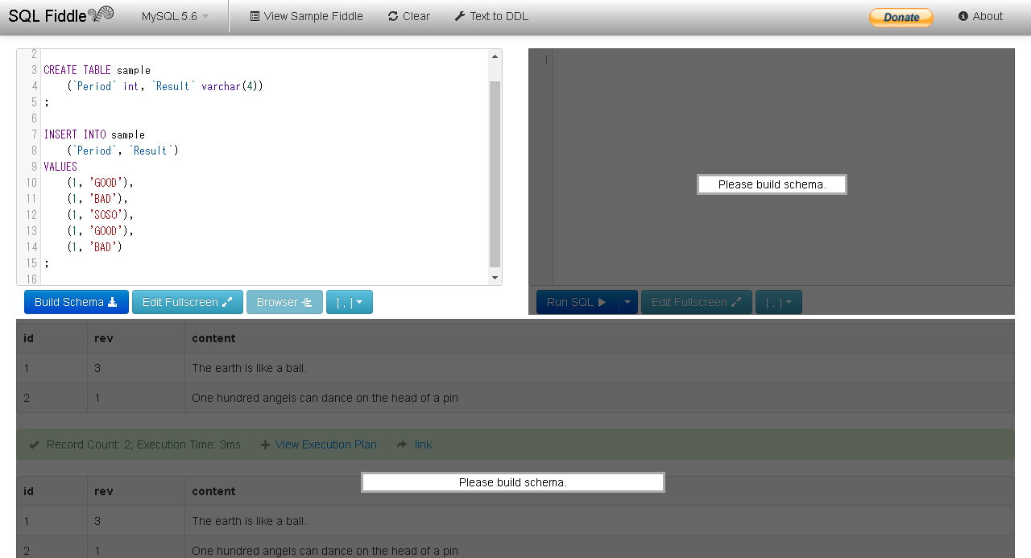
Task: Open the About menu
Action: 980,16
